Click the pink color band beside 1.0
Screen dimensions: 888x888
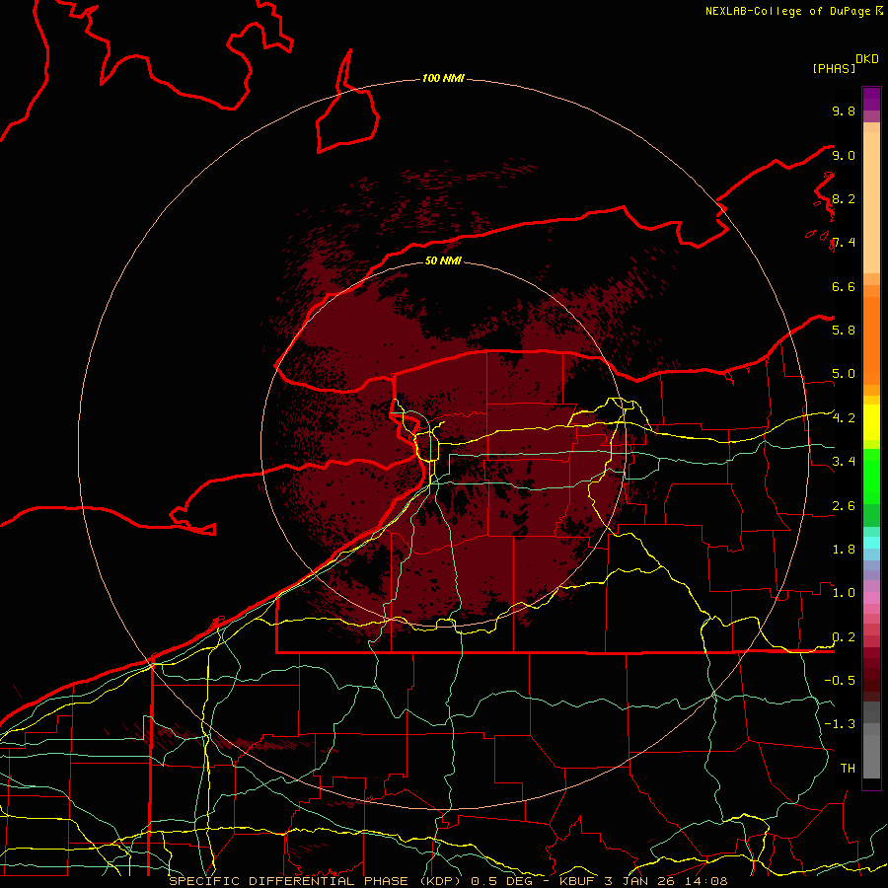[x=871, y=598]
